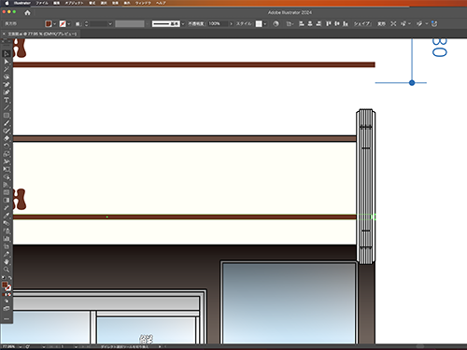Open ウィンドウ menu
Viewport: 467px width, 350px height.
tap(143, 3)
